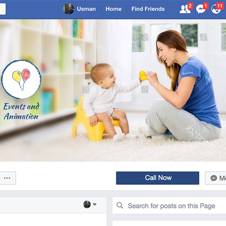
Task: Go to Home in the top bar
Action: tap(113, 9)
